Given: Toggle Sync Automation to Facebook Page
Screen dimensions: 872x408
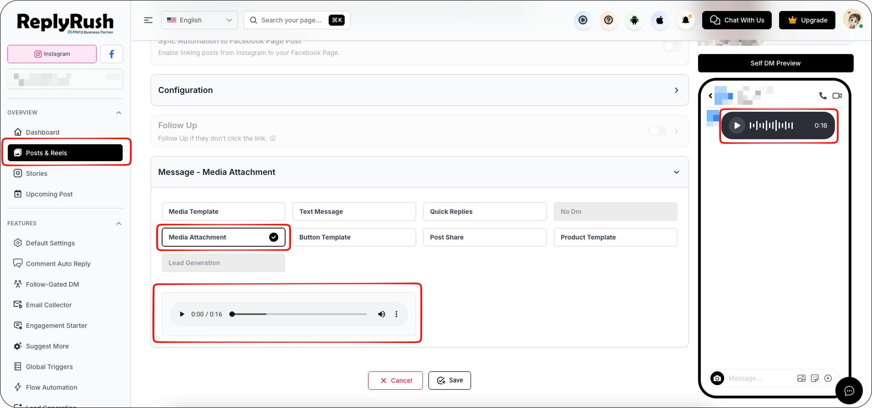Looking at the screenshot, I should [672, 46].
